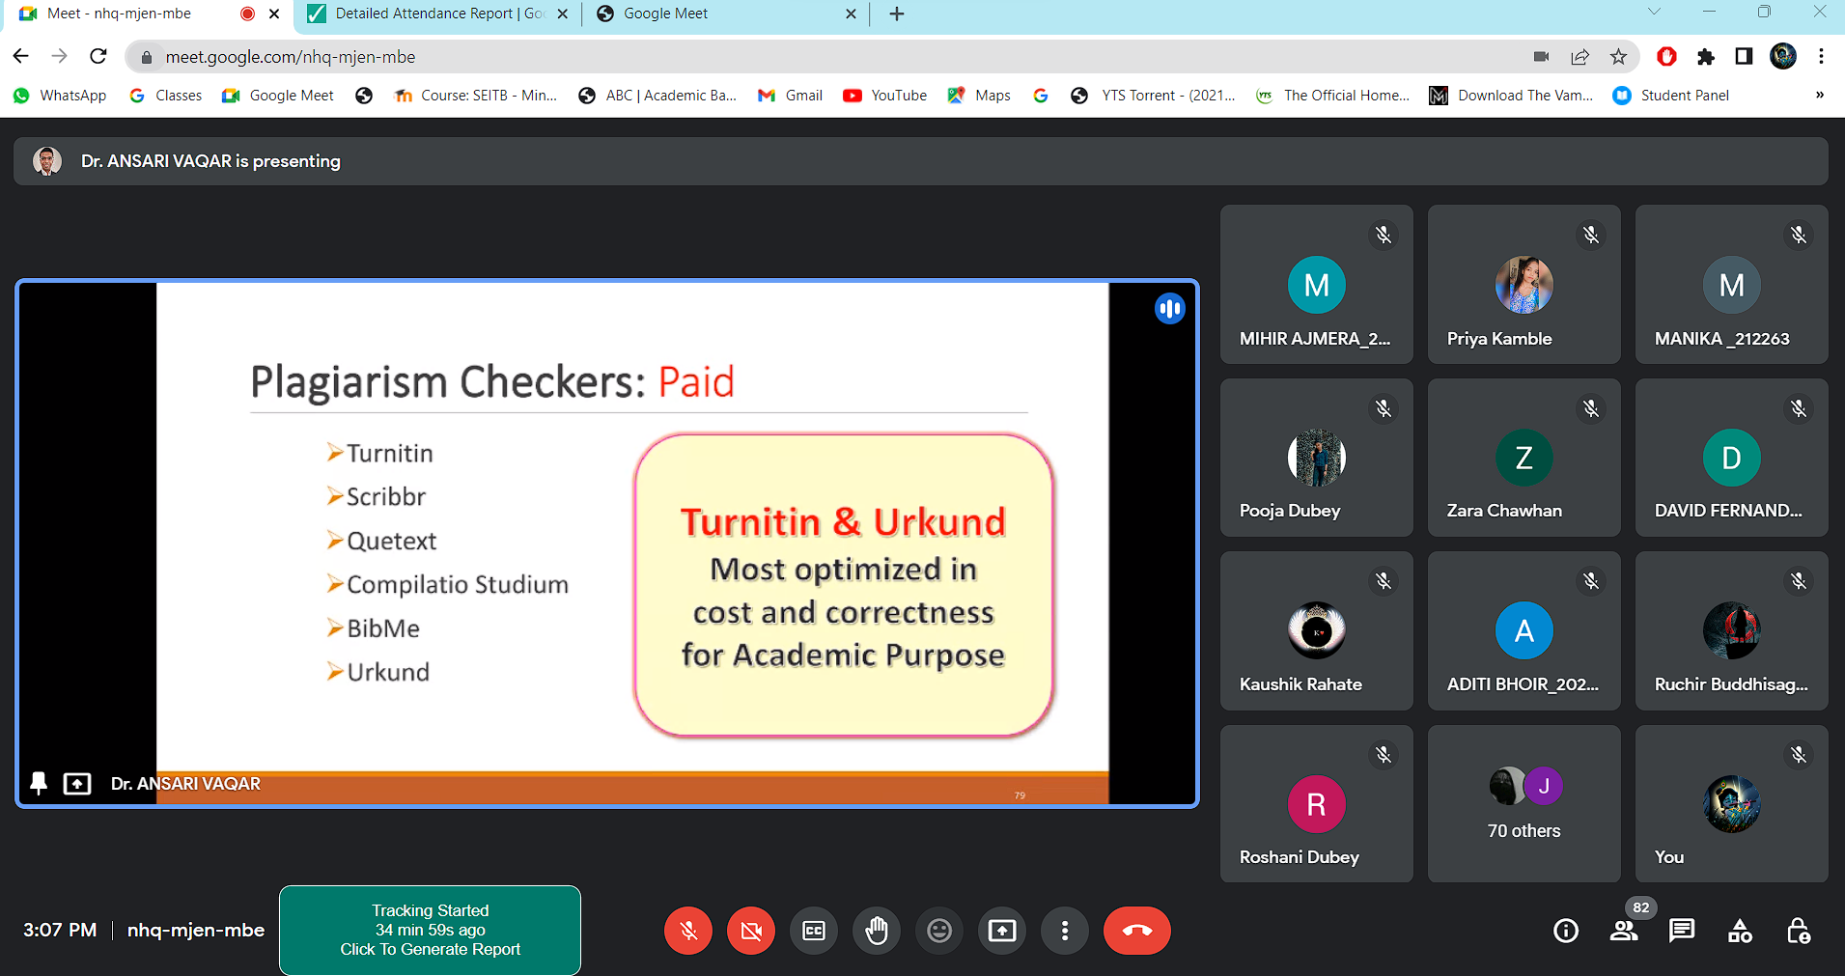The height and width of the screenshot is (976, 1845).
Task: Open the chat with everyone panel
Action: (x=1682, y=931)
